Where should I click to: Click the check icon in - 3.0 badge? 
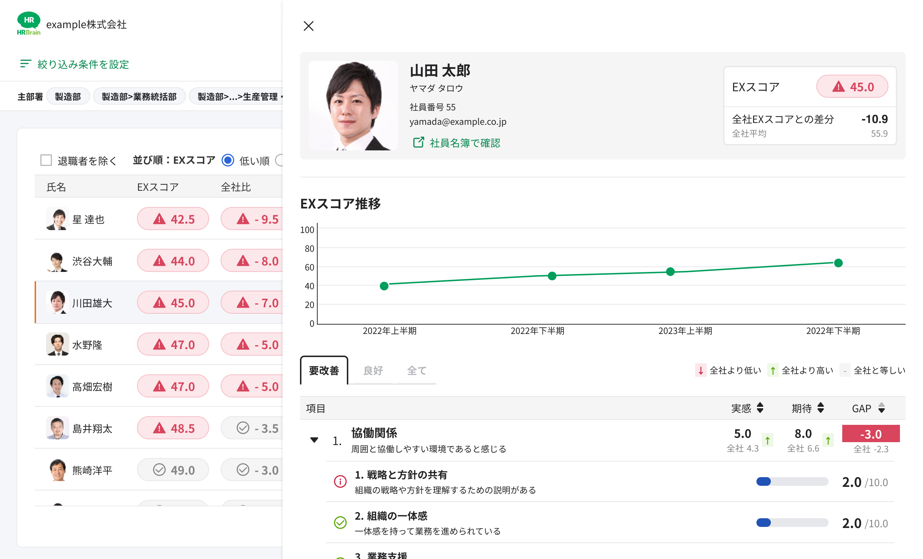point(243,470)
